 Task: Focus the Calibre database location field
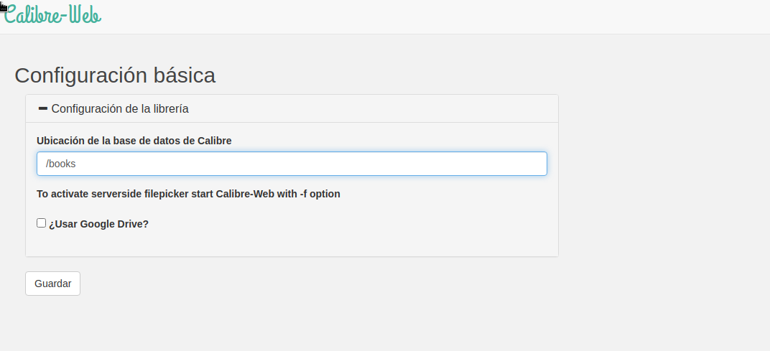coord(292,164)
